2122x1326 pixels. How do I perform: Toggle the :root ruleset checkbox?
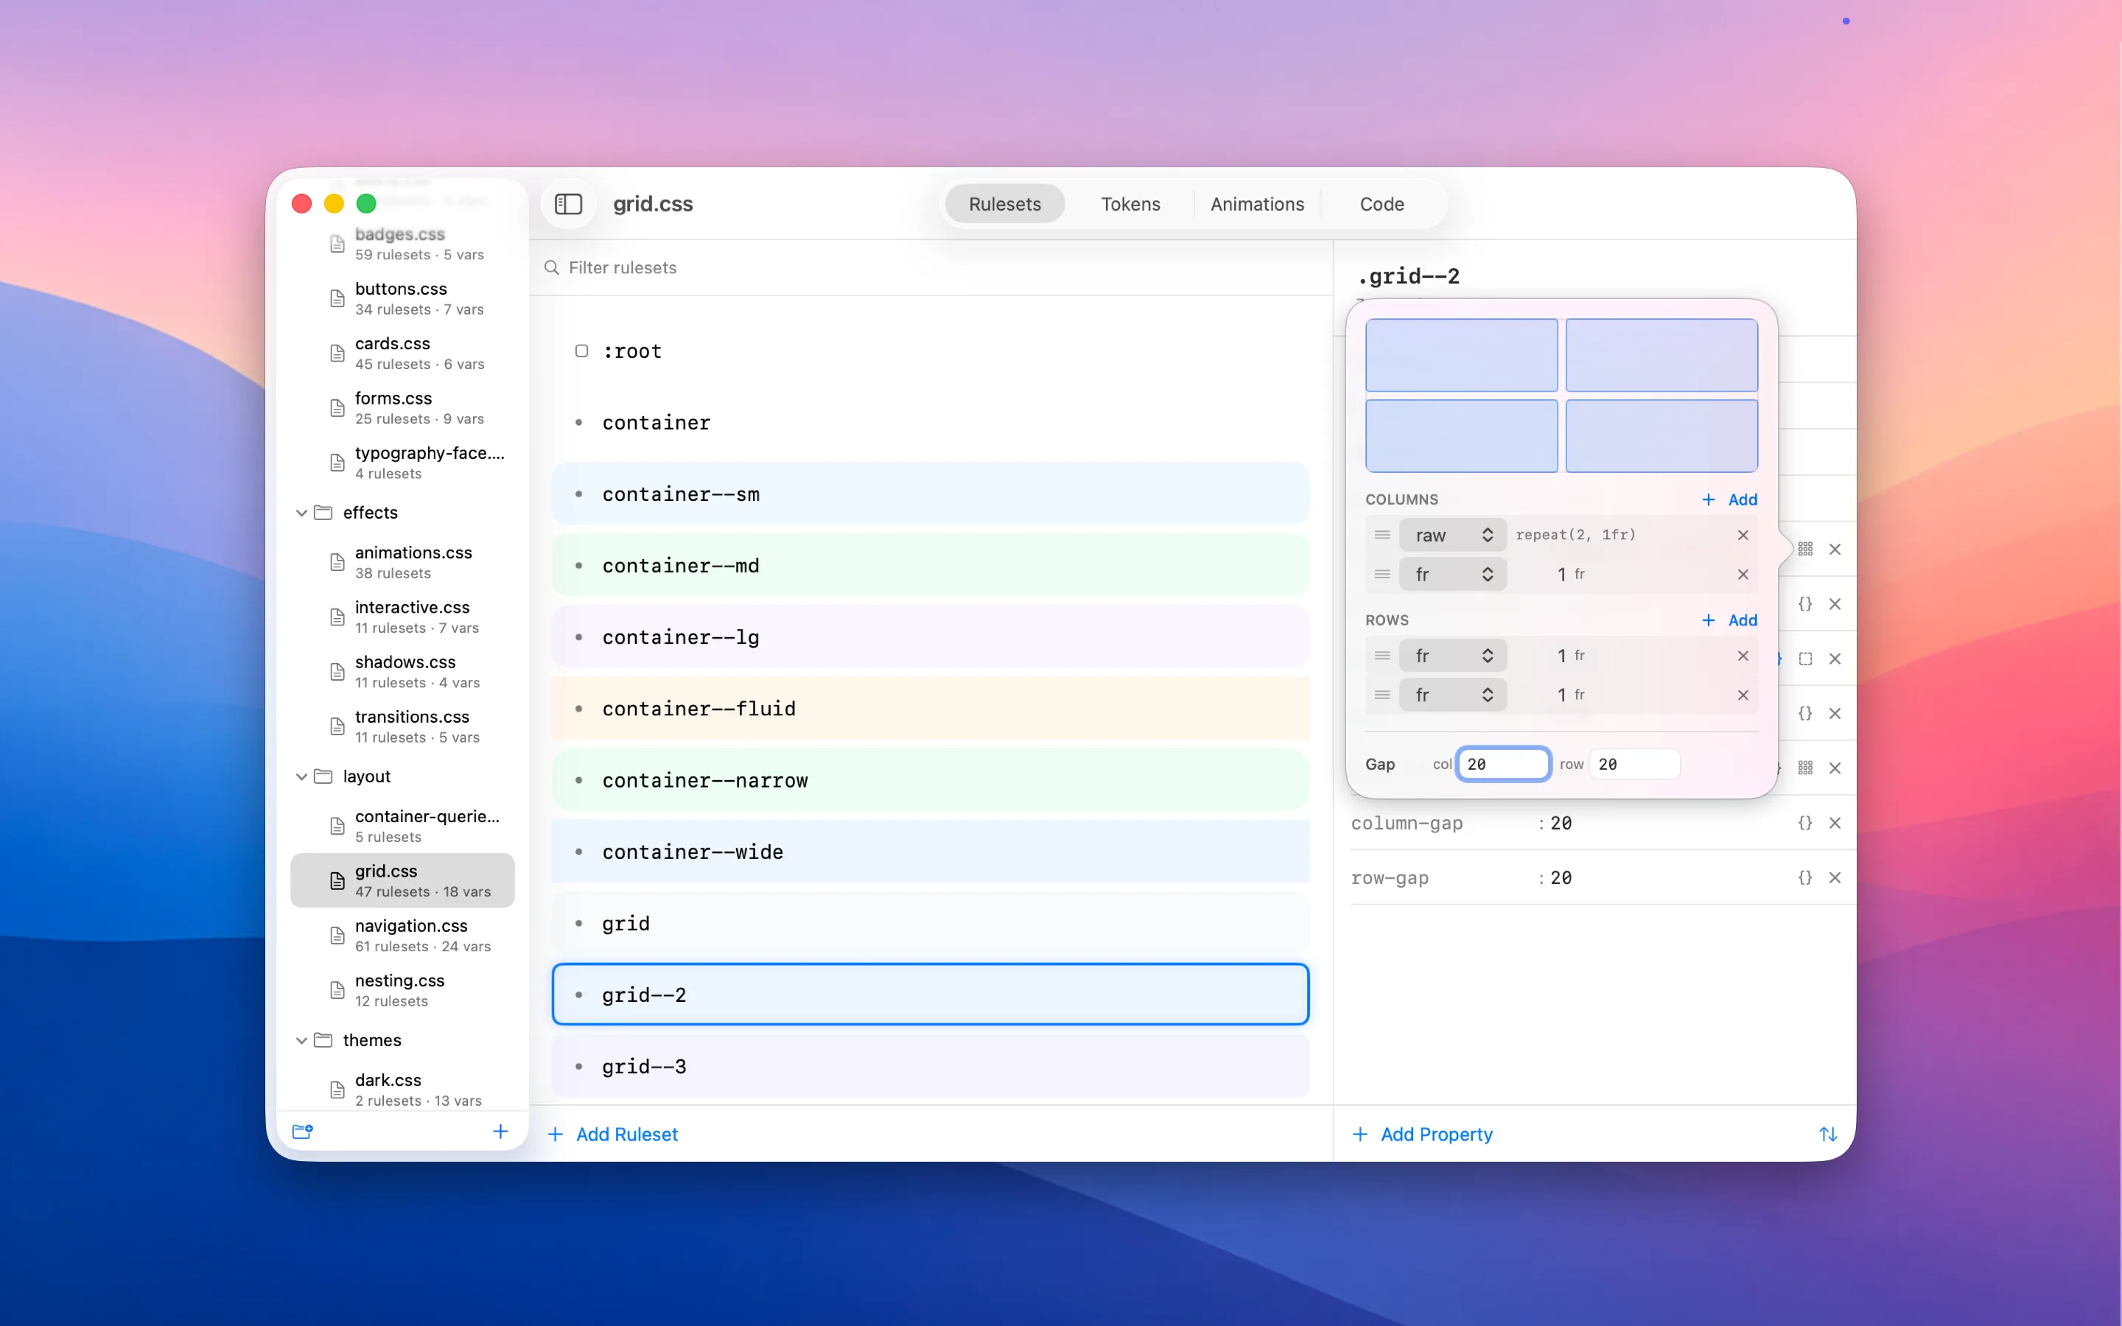point(581,351)
